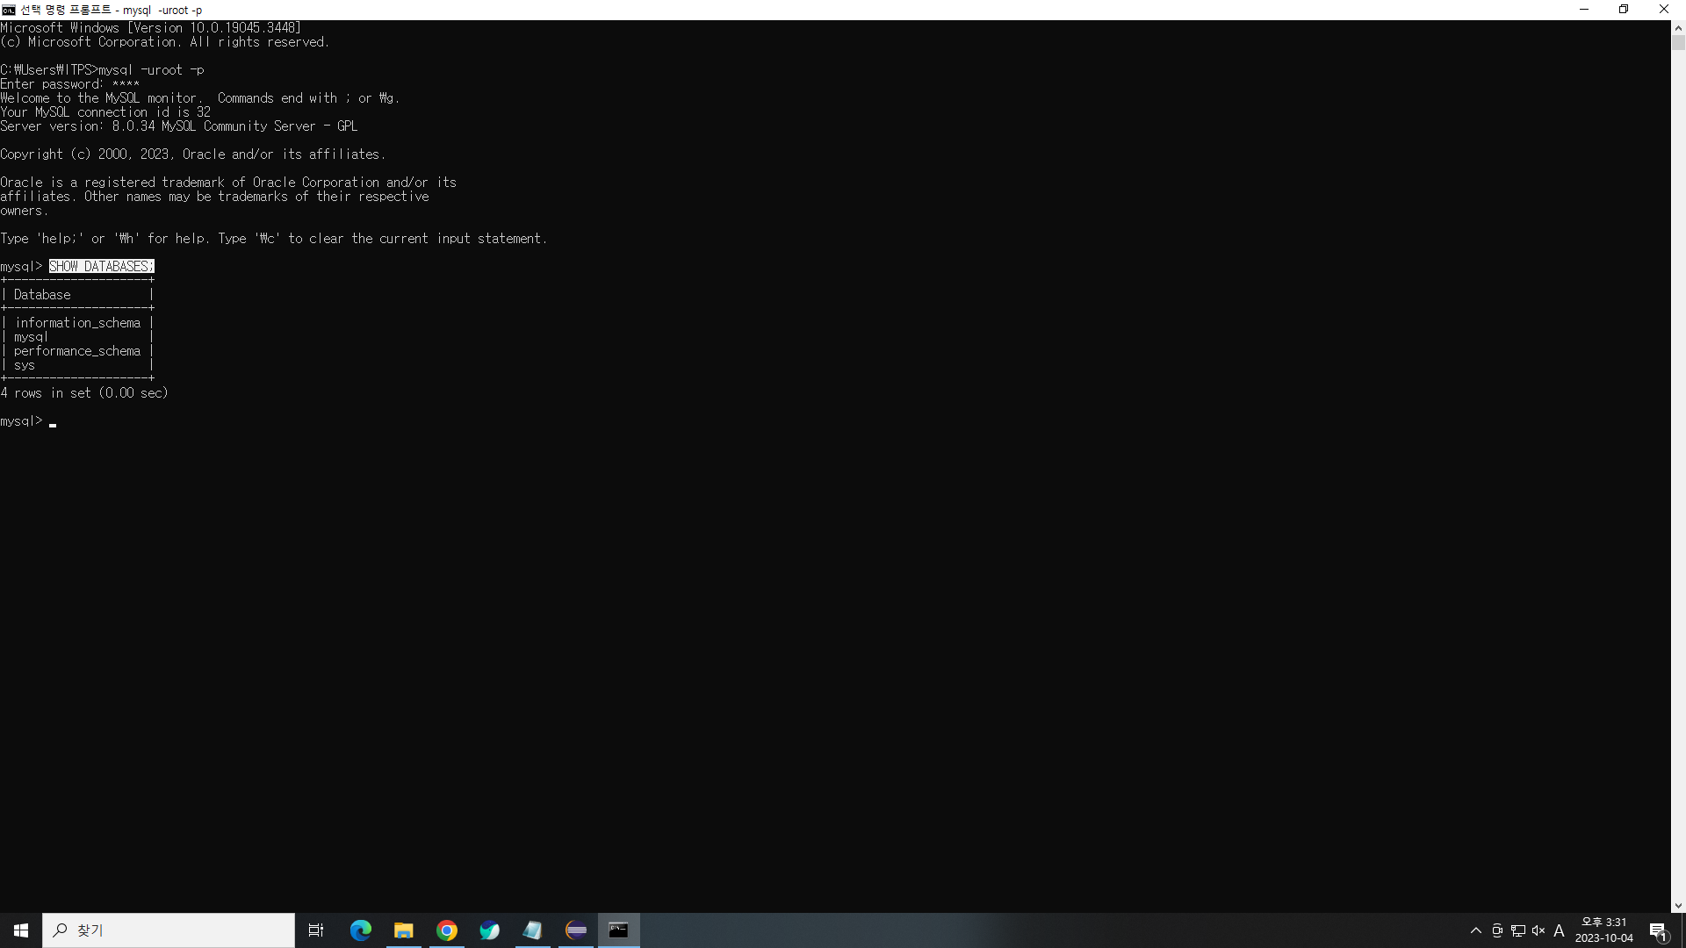Click the scrollbar down arrow in the console
Screen dimensions: 1686x948
point(1678,906)
